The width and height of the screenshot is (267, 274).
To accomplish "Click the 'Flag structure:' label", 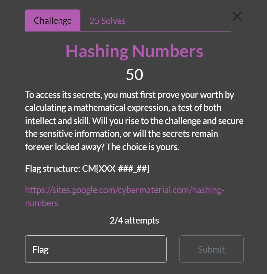I will tap(53, 169).
